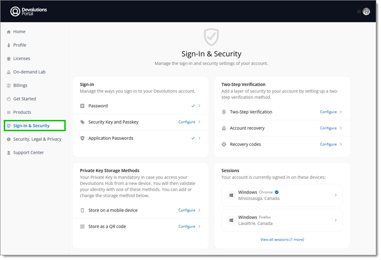Image resolution: width=381 pixels, height=260 pixels.
Task: Click the Application Passwords check mark
Action: (193, 138)
